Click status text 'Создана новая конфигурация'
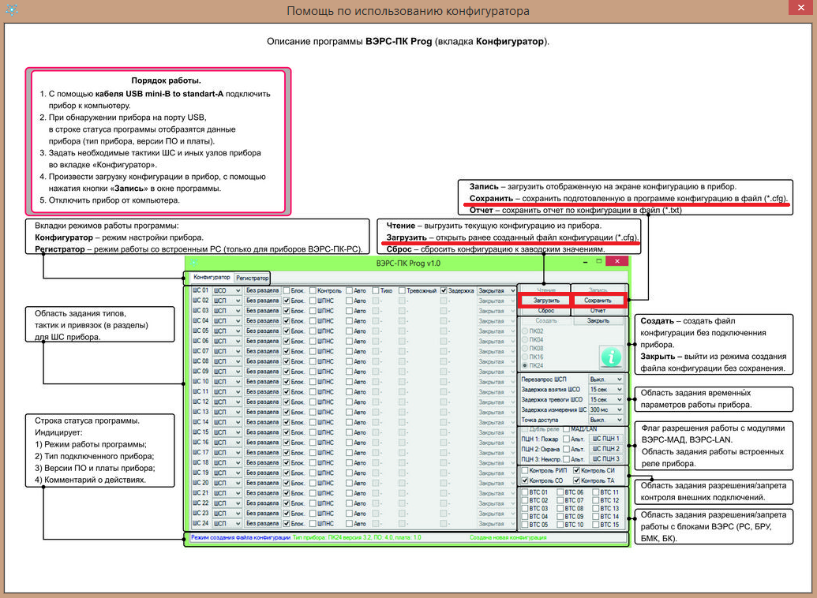The width and height of the screenshot is (817, 598). click(508, 537)
